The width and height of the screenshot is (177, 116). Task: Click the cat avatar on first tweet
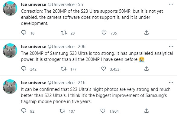(x=10, y=8)
